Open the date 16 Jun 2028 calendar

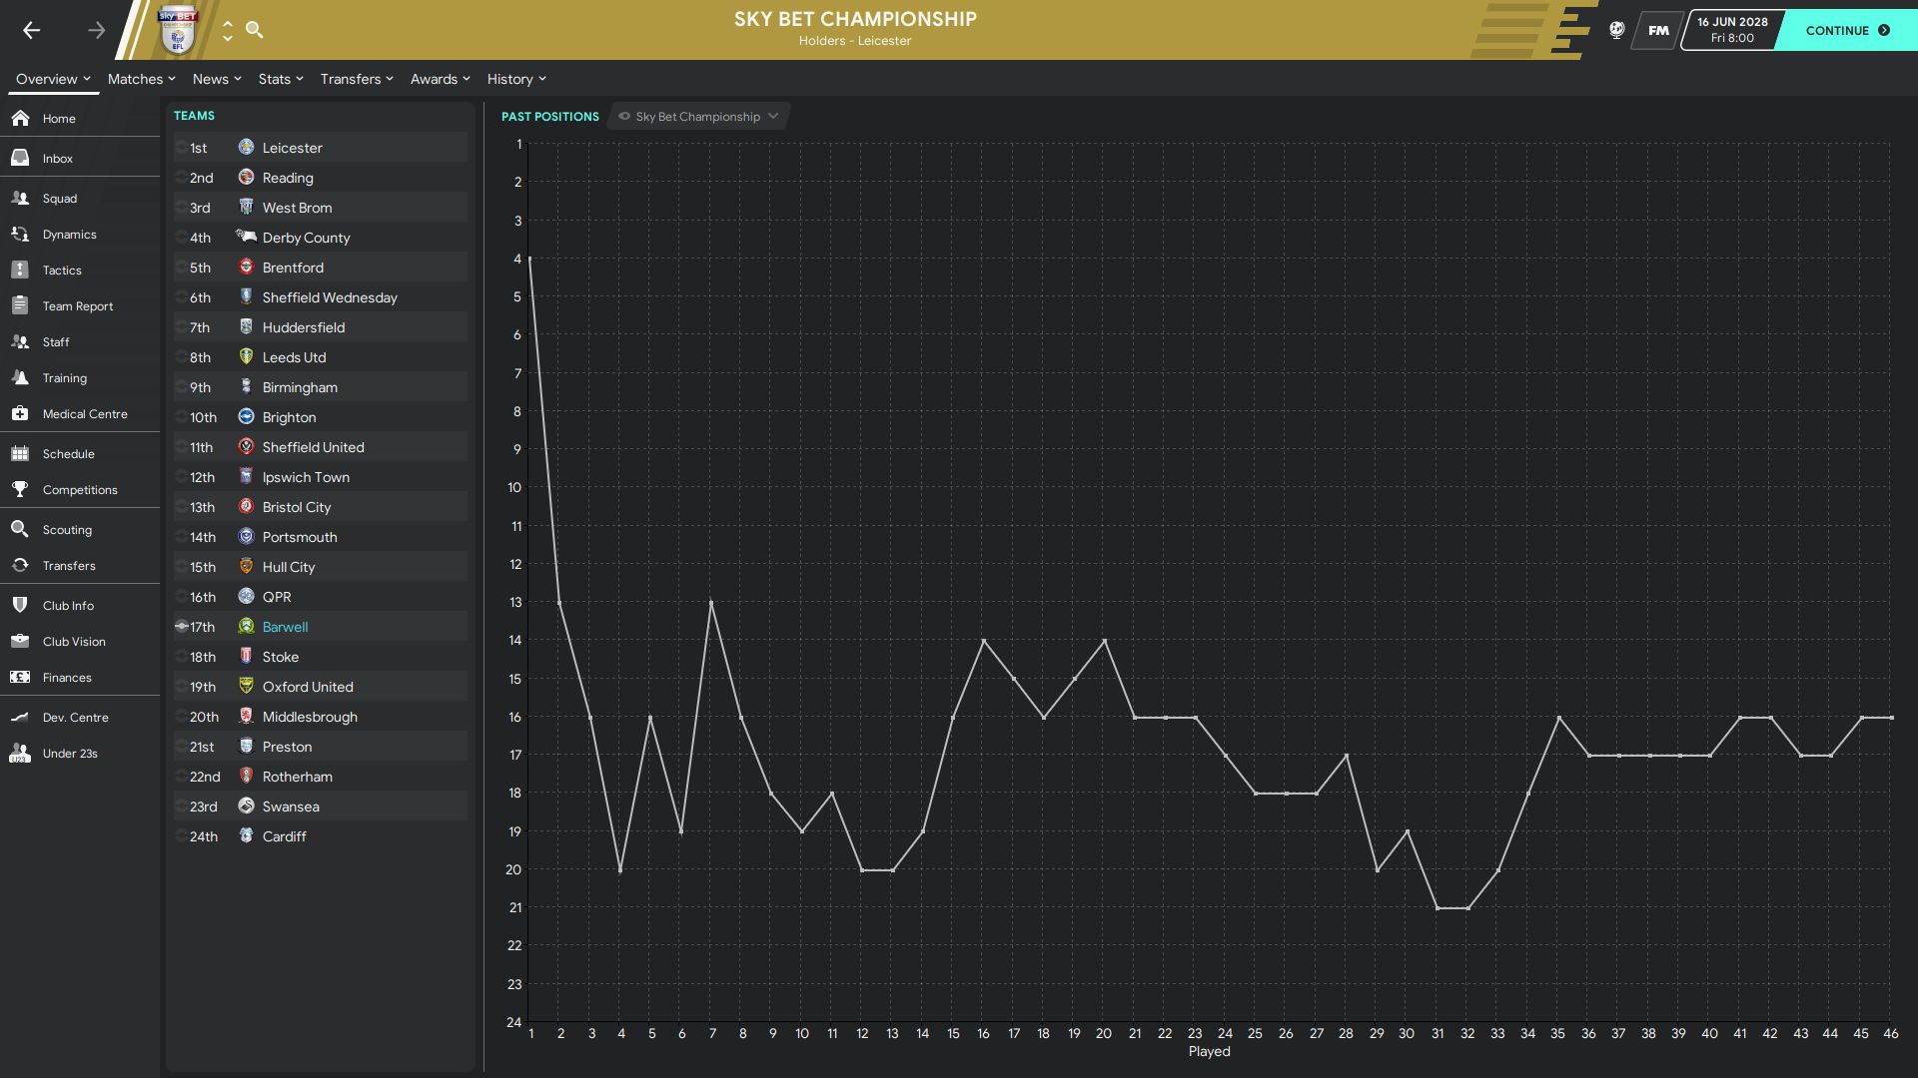coord(1732,30)
